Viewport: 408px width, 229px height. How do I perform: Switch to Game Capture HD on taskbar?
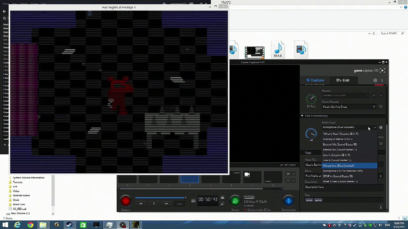click(123, 225)
